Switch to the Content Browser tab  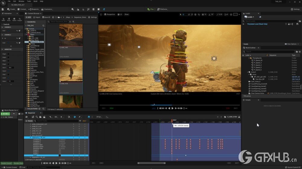[33, 14]
